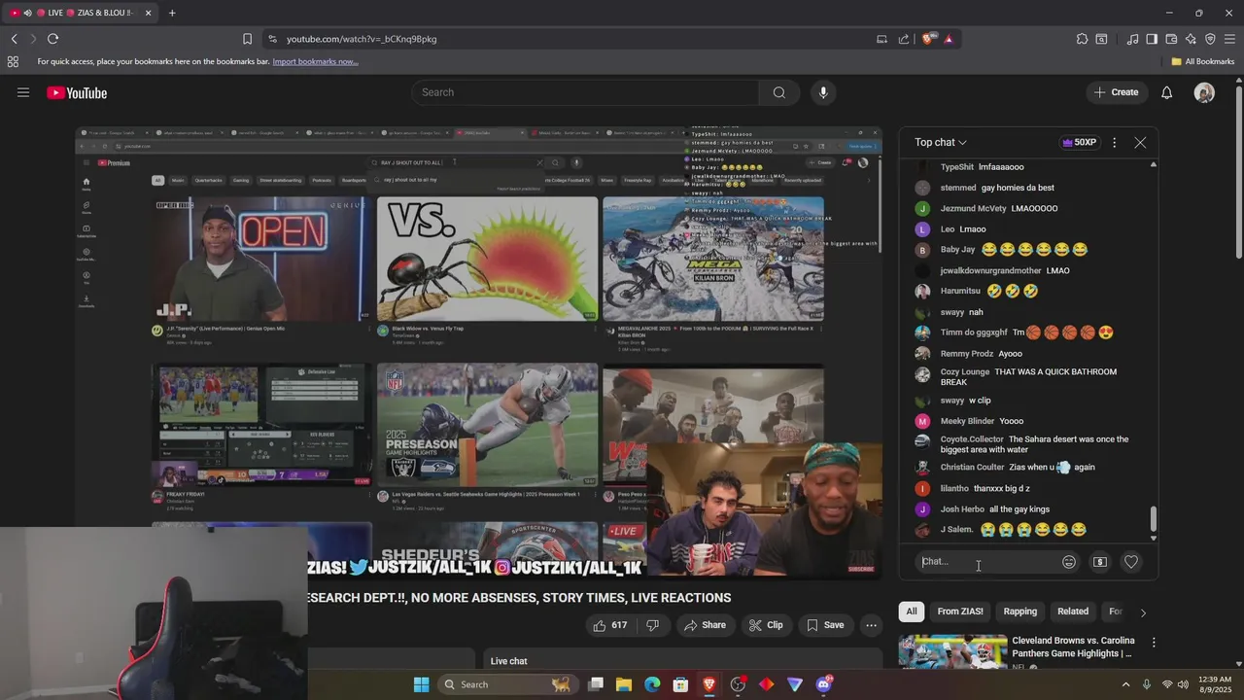View site information icon beside URL
1244x700 pixels.
pos(272,39)
